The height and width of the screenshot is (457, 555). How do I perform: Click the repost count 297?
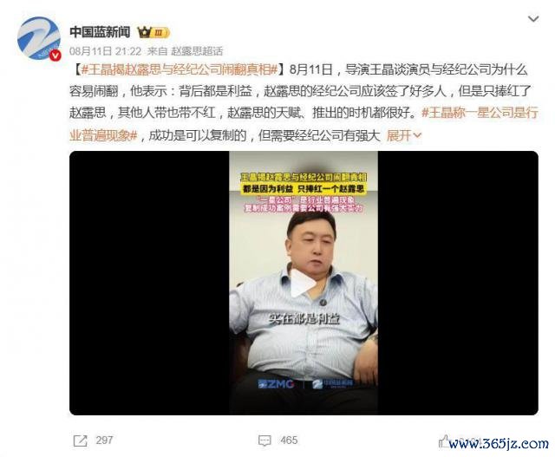[x=104, y=441]
